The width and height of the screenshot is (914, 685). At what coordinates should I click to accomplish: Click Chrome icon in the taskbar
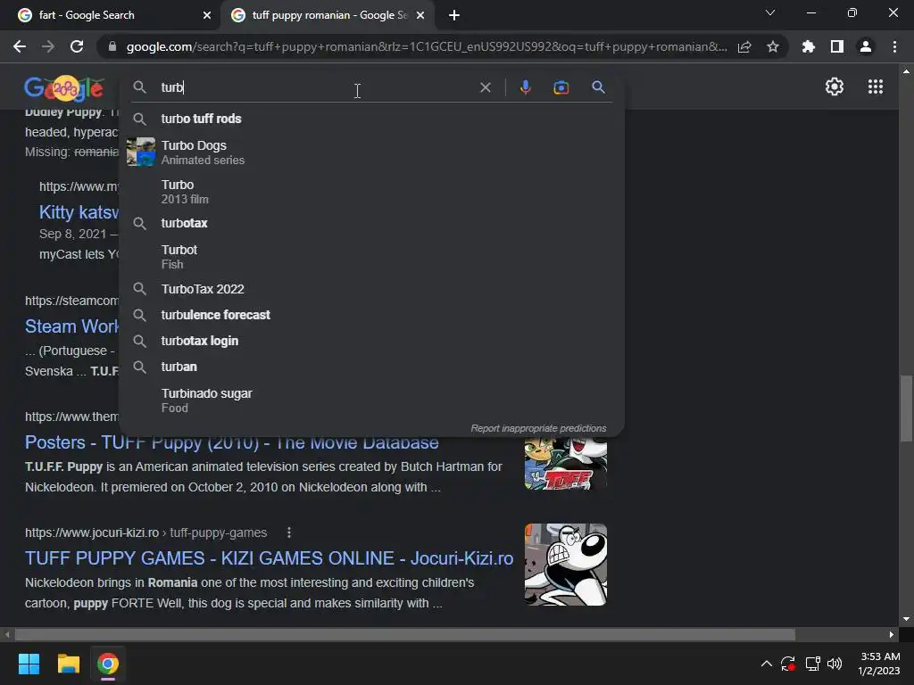[x=108, y=664]
